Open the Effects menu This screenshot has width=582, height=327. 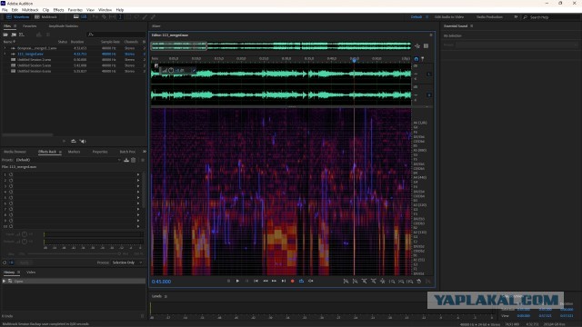coord(58,10)
